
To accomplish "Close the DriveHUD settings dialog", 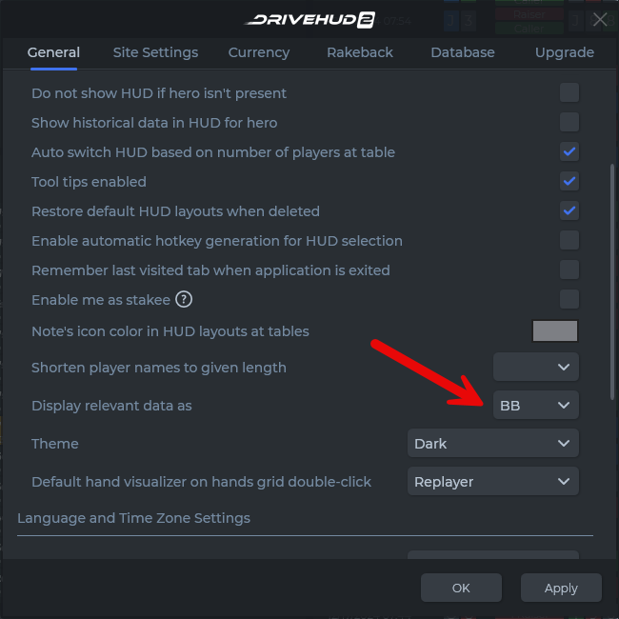I will tap(600, 19).
